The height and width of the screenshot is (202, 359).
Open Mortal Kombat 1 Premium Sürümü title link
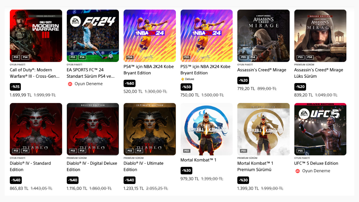(255, 166)
